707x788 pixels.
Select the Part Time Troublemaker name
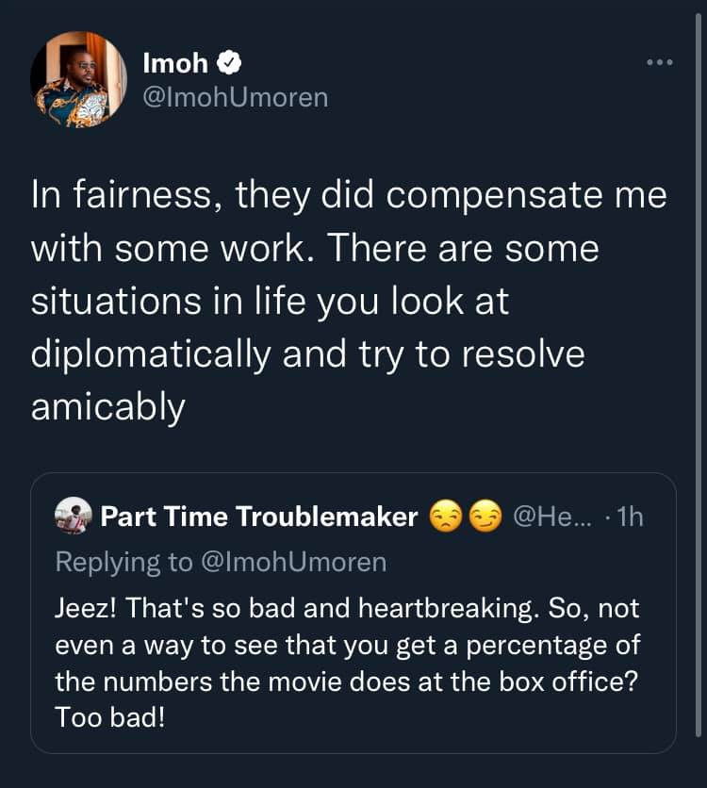[x=258, y=517]
